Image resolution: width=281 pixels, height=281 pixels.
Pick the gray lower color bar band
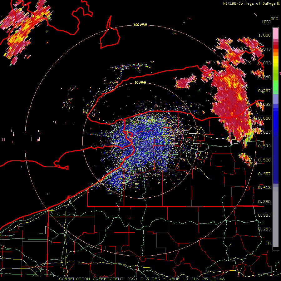pos(276,217)
